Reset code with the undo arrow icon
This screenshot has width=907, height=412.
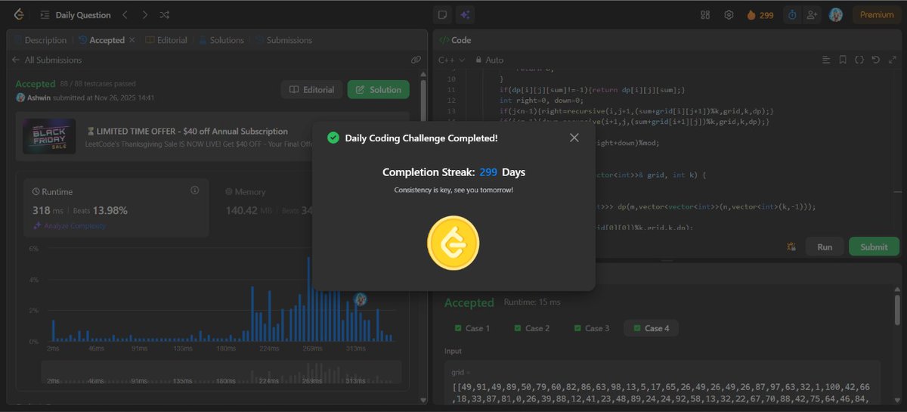[876, 60]
